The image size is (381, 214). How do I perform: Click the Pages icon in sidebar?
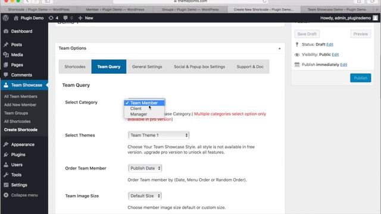pos(6,65)
